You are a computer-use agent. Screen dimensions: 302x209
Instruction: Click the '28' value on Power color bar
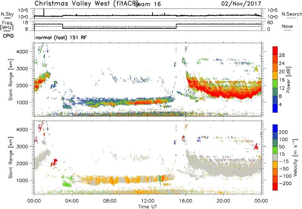pyautogui.click(x=282, y=55)
